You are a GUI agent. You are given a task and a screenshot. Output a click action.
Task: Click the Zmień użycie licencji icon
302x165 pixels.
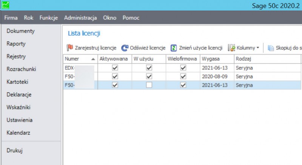click(x=174, y=48)
